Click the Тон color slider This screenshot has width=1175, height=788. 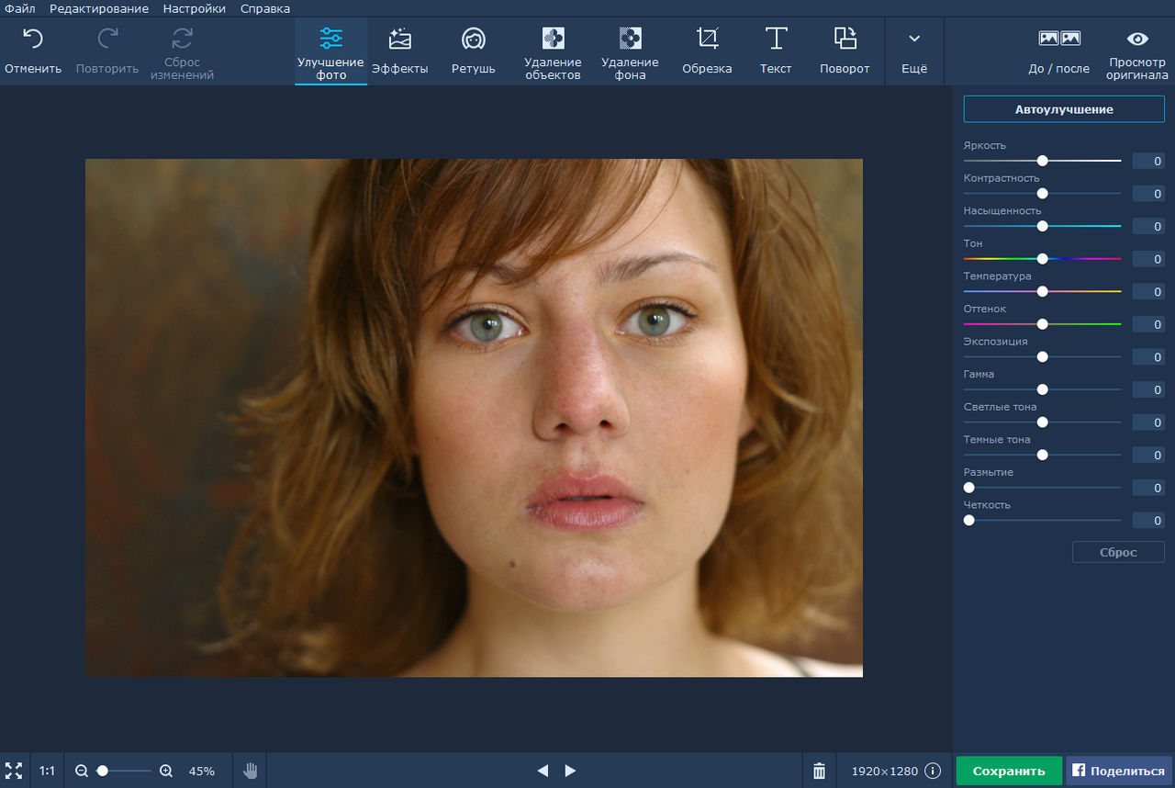click(x=1043, y=259)
